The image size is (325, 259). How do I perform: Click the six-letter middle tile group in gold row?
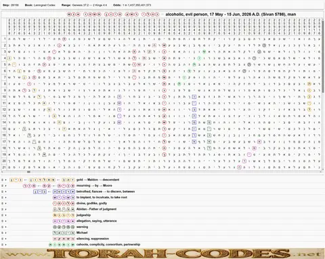click(42, 180)
